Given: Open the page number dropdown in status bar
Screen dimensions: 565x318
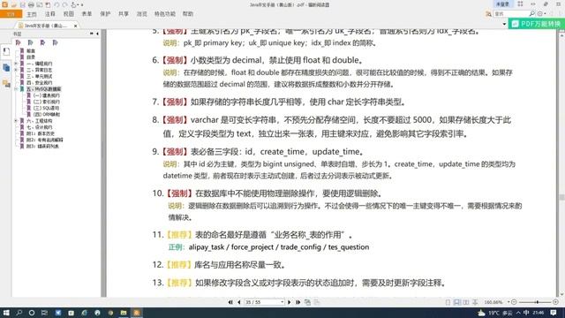Looking at the screenshot, I should pyautogui.click(x=282, y=302).
